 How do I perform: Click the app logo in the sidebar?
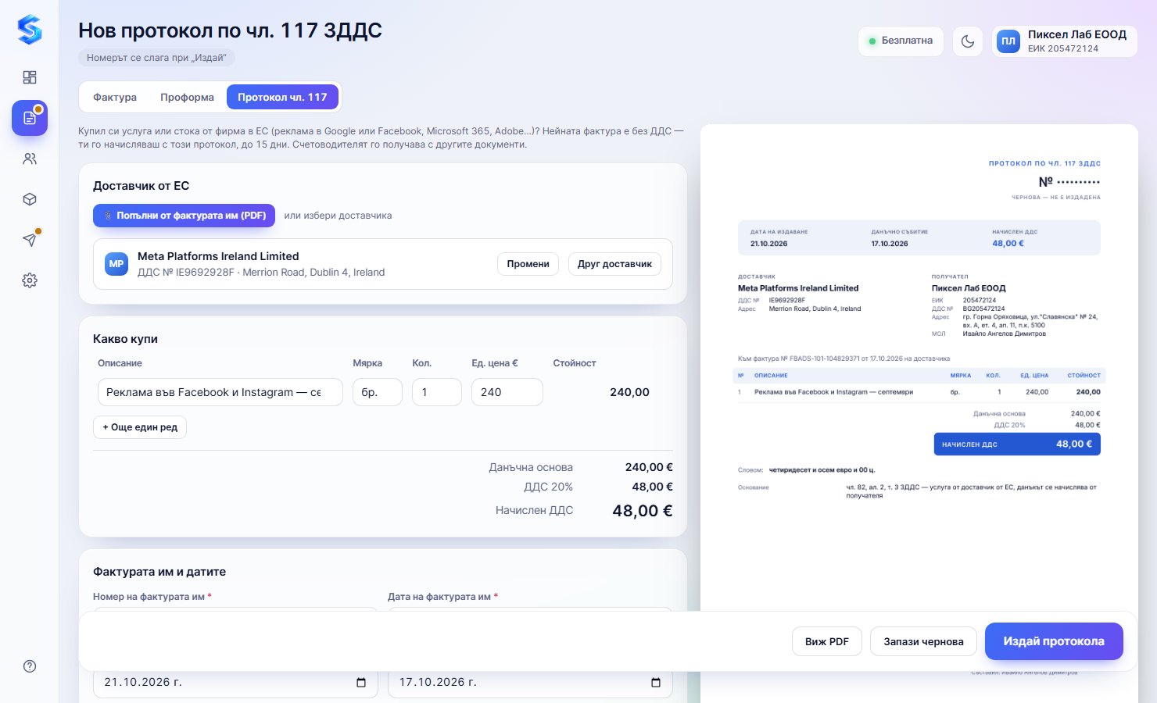click(x=30, y=30)
